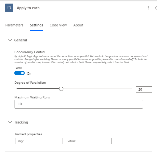This screenshot has width=157, height=160.
Task: Click the General section heading
Action: [x=20, y=40]
